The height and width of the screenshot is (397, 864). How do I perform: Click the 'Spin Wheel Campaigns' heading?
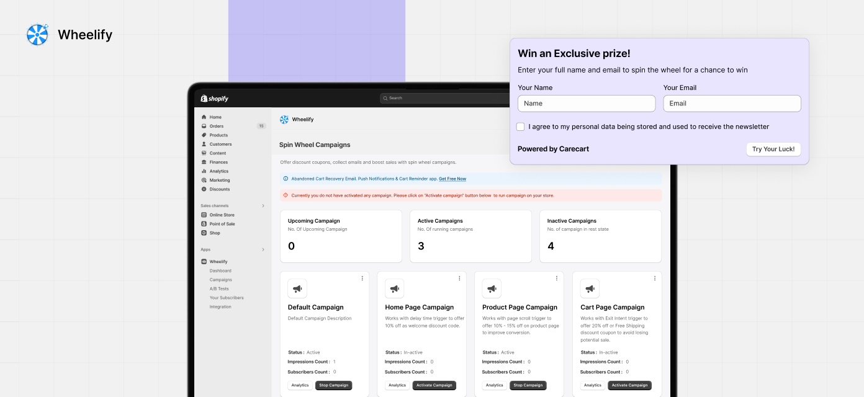[315, 145]
